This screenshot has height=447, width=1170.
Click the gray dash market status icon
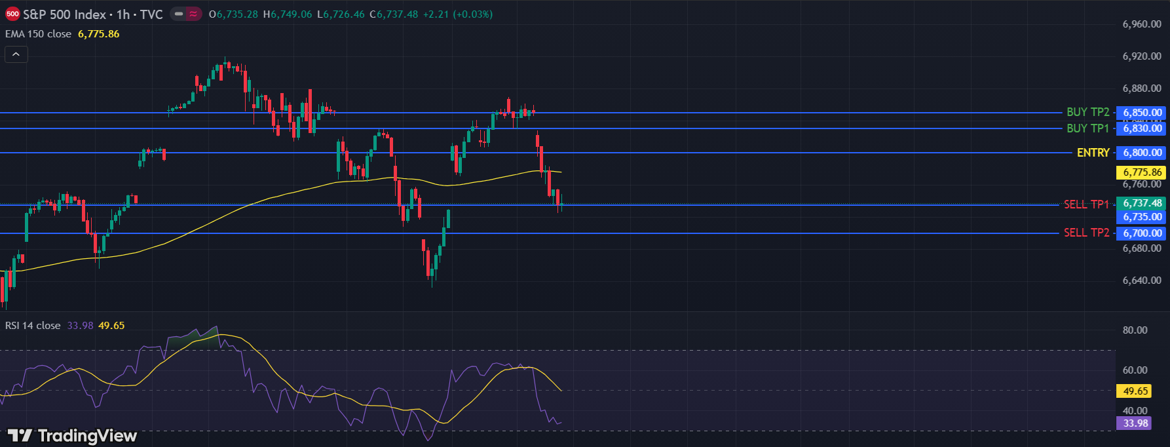tap(179, 14)
